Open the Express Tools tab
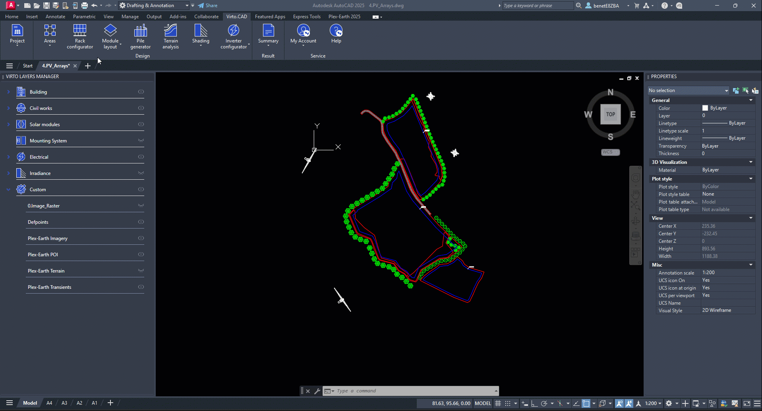The height and width of the screenshot is (411, 762). (307, 17)
